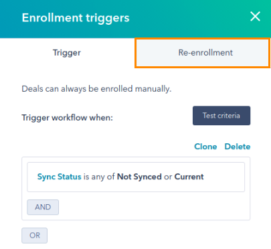Click the 'or' word between filter values
Viewport: 271px width, 249px height.
(168, 177)
